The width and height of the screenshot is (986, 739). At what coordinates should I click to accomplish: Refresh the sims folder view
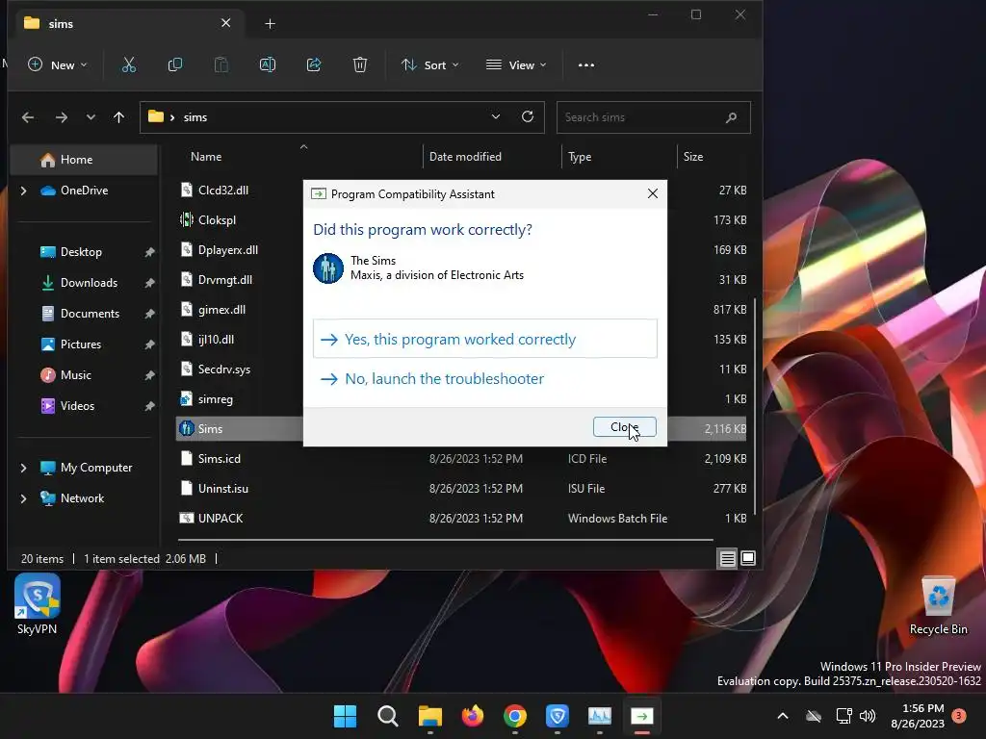click(528, 116)
